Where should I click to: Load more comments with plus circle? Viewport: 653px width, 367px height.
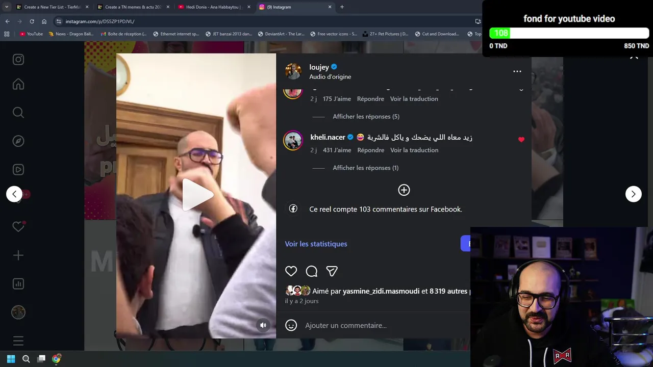[x=404, y=190]
